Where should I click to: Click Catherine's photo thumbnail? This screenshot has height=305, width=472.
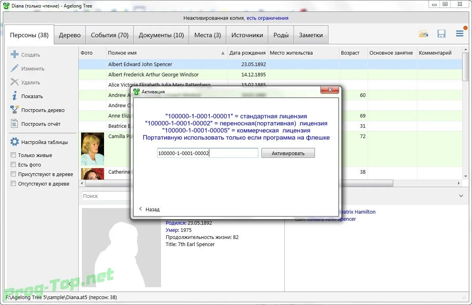pyautogui.click(x=93, y=174)
